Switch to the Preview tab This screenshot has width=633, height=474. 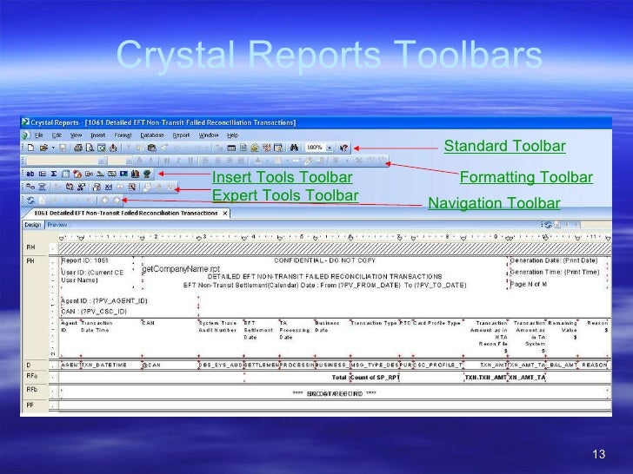click(57, 225)
